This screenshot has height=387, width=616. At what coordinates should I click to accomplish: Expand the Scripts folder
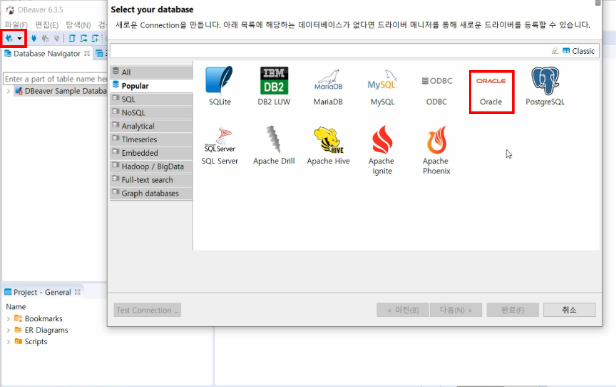[8, 341]
